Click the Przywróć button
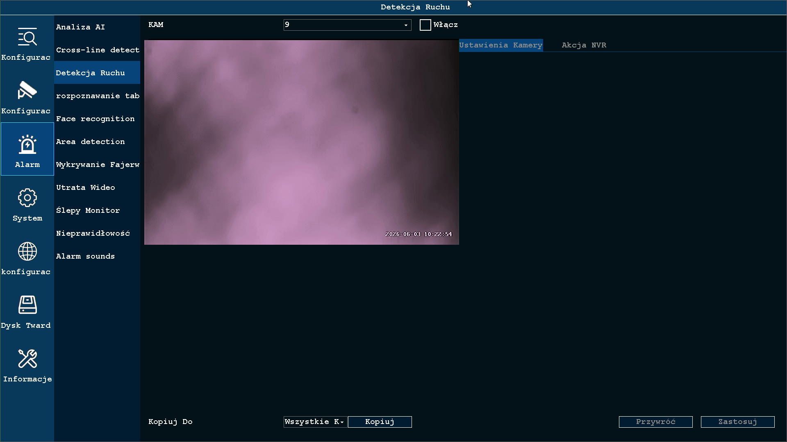The image size is (787, 442). [x=655, y=422]
